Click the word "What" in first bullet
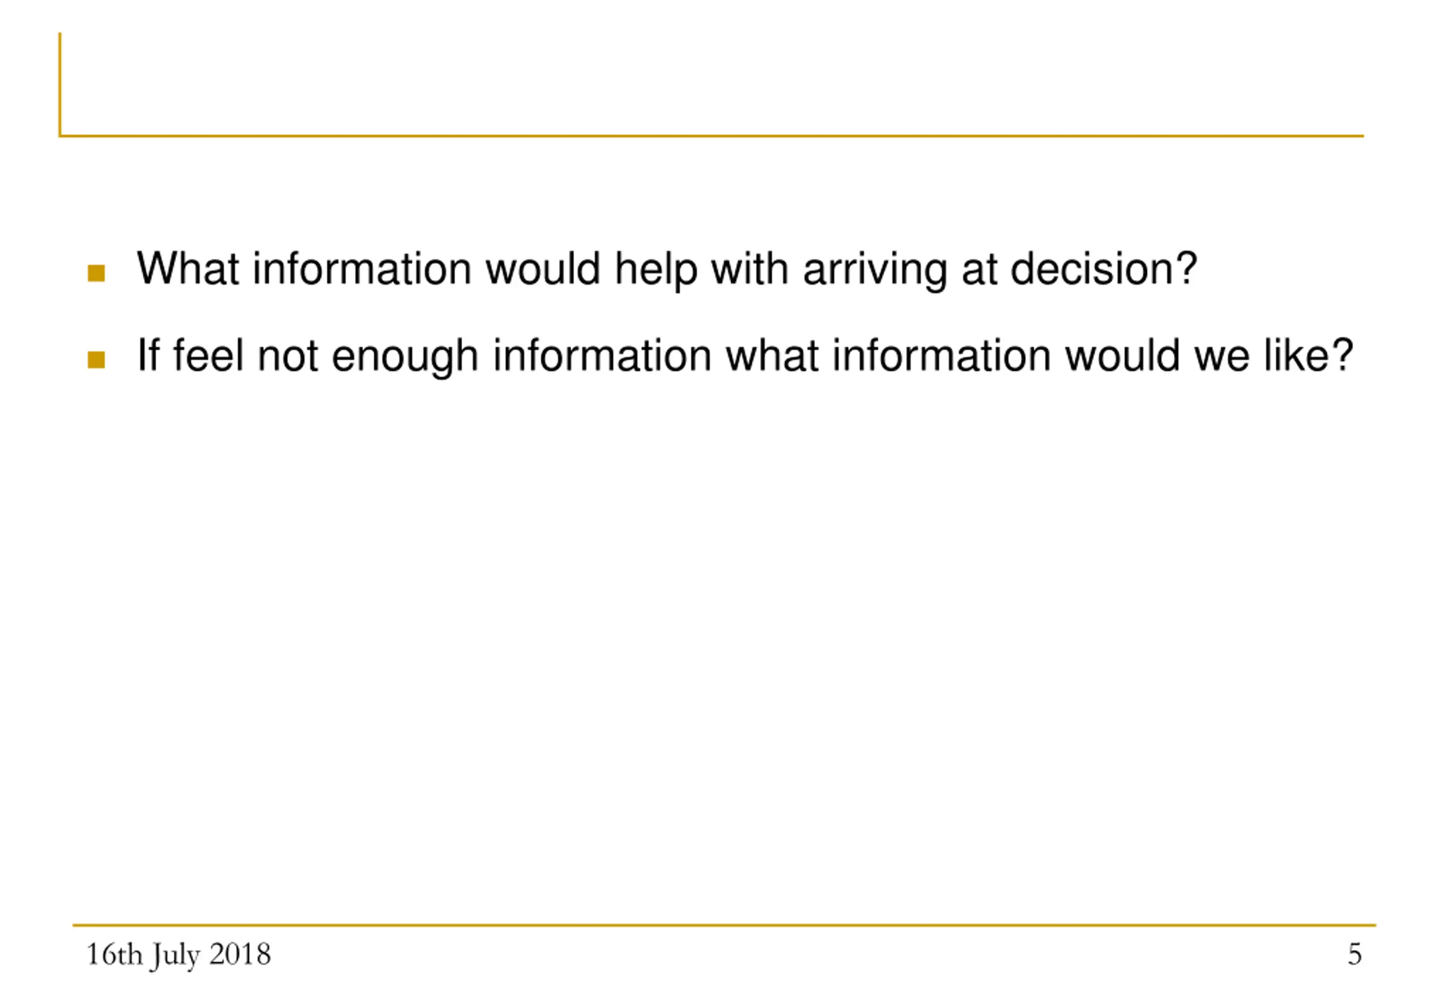 pyautogui.click(x=188, y=268)
